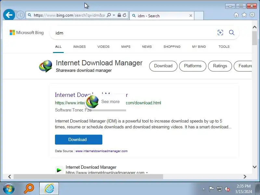Image resolution: width=260 pixels, height=195 pixels.
Task: Click the Action Center flag tray icon
Action: (211, 189)
